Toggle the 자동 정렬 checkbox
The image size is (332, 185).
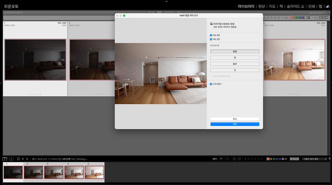click(211, 35)
